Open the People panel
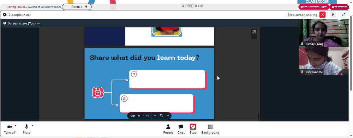Image resolution: width=353 pixels, height=138 pixels. click(168, 130)
